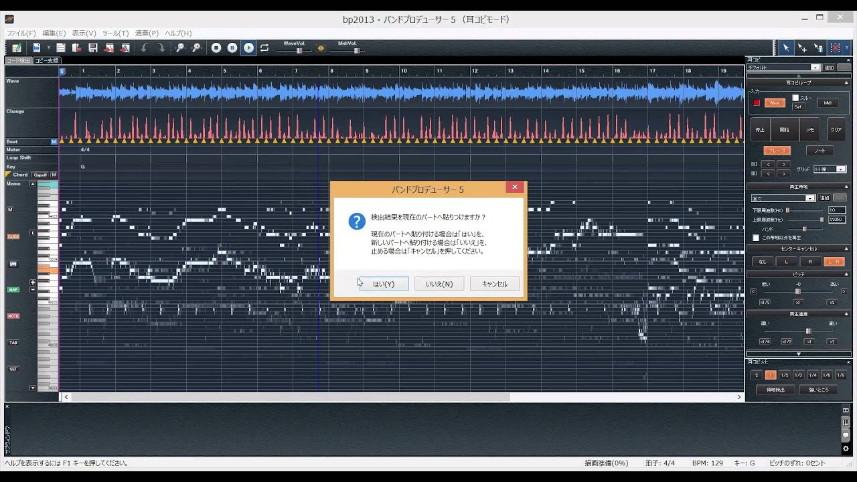Image resolution: width=857 pixels, height=482 pixels.
Task: Click the M icon in the left sidebar
Action: click(11, 210)
